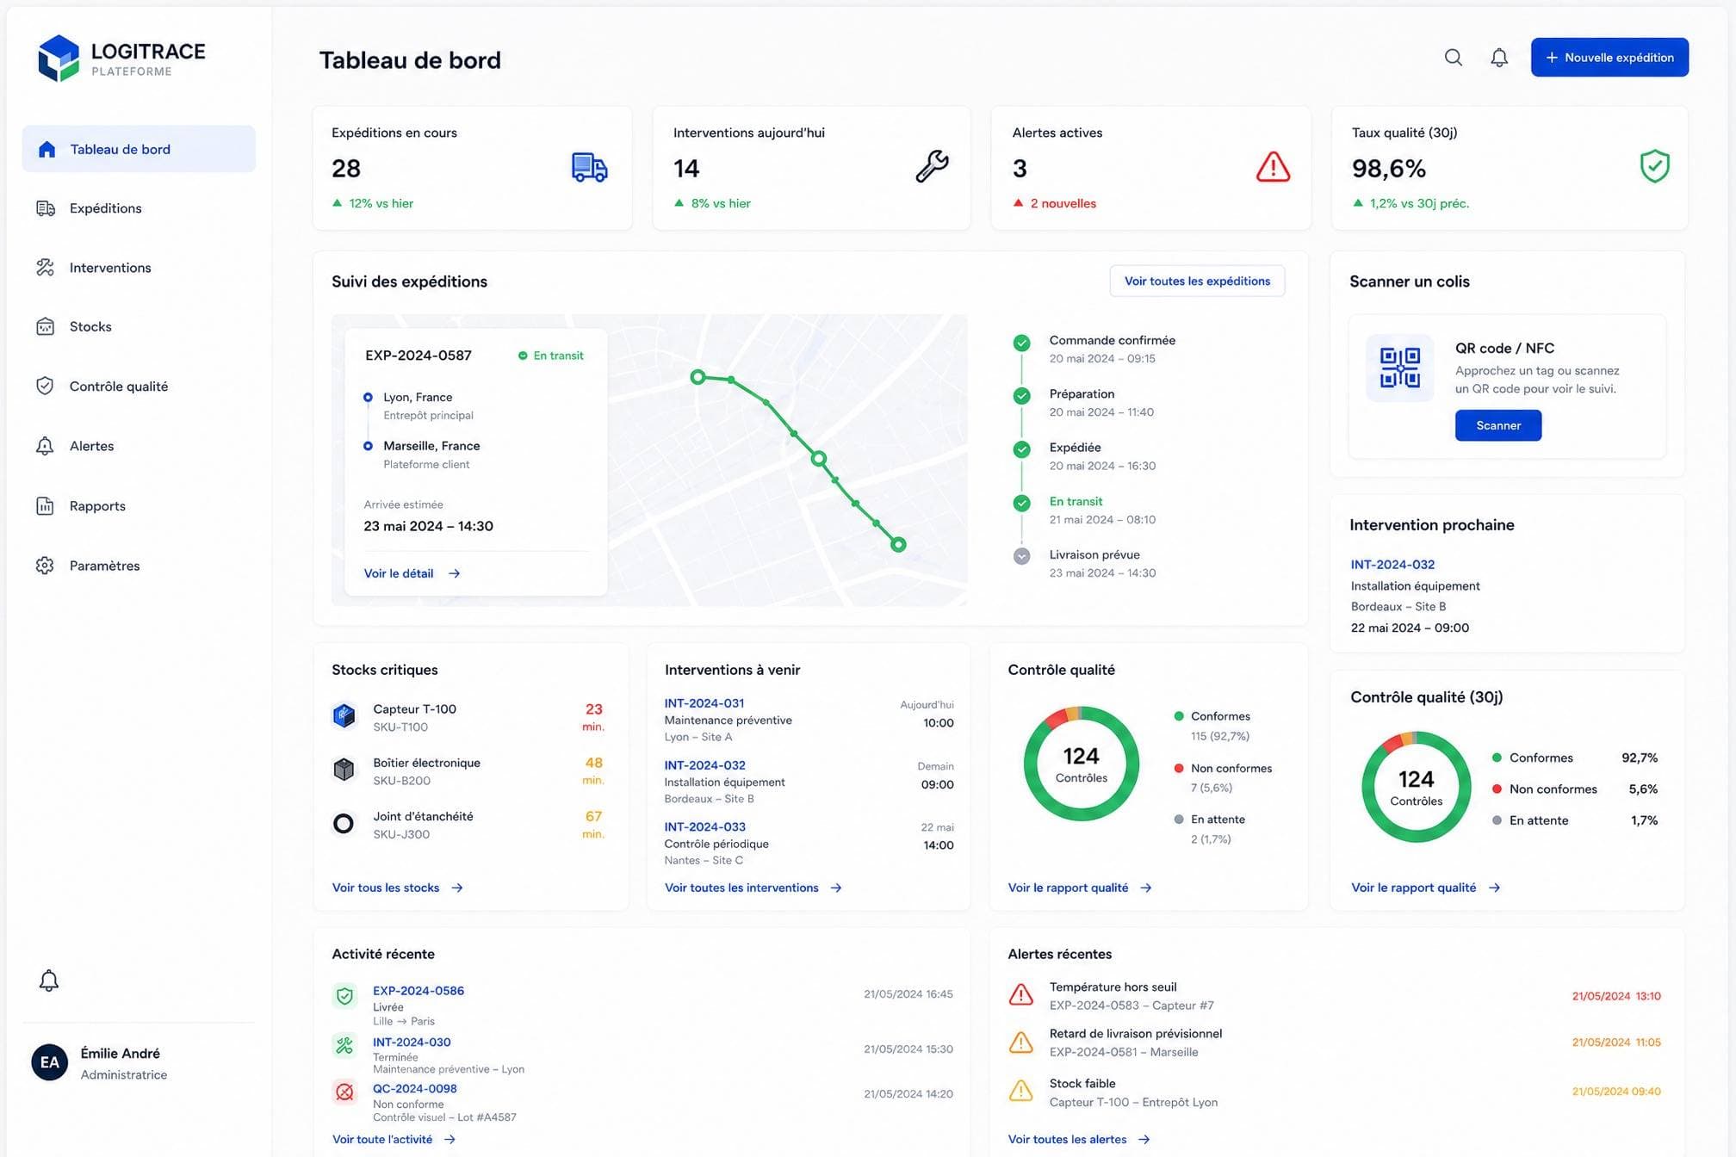Click the bell icon above user profile
This screenshot has width=1736, height=1157.
tap(49, 981)
